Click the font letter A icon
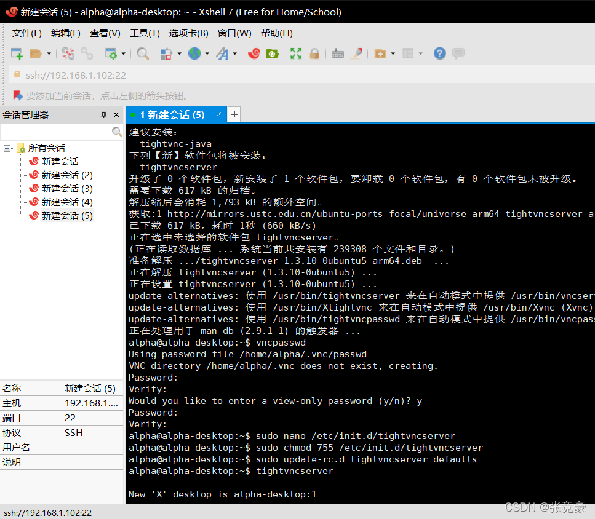The height and width of the screenshot is (519, 595). pos(222,53)
